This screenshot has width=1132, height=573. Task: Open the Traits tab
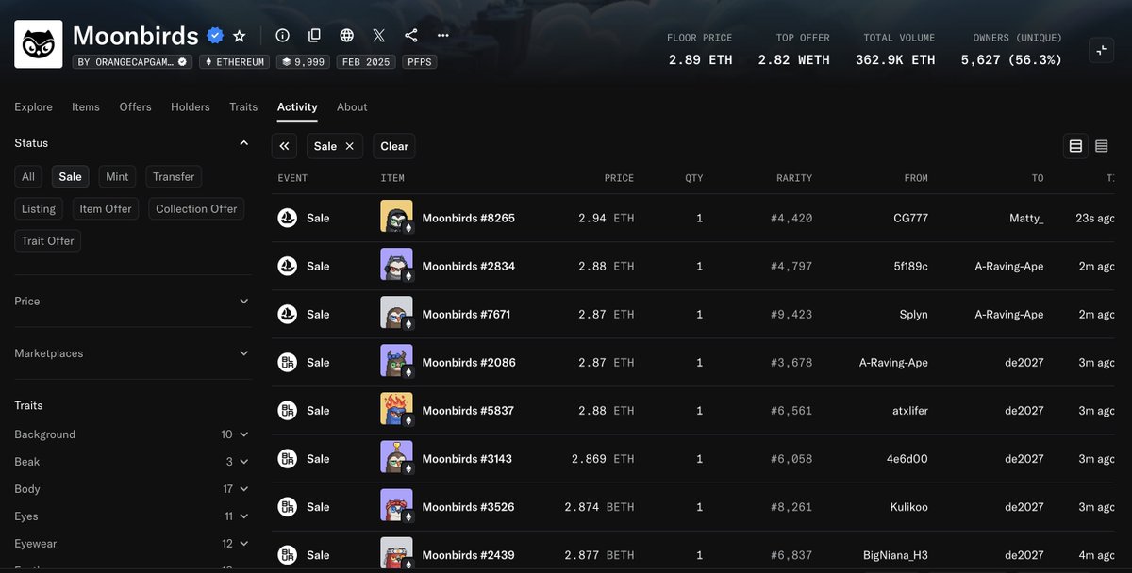[243, 106]
